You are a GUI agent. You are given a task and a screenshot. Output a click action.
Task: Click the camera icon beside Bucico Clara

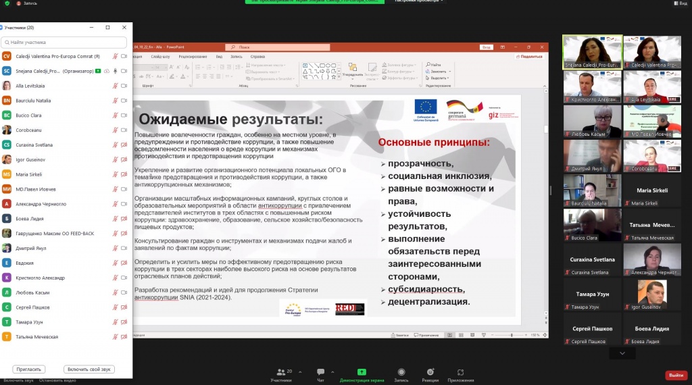click(124, 115)
